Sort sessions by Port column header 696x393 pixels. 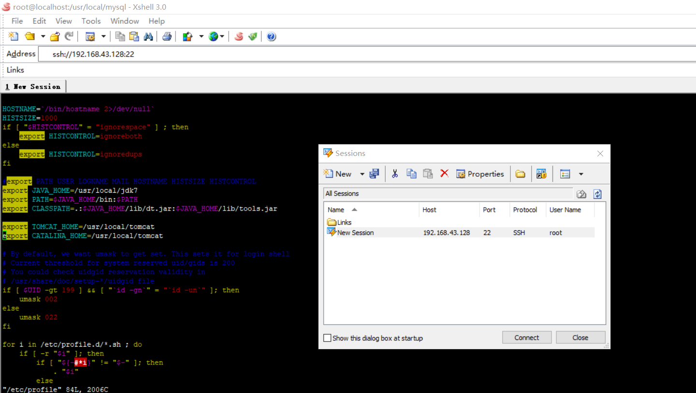(494, 210)
